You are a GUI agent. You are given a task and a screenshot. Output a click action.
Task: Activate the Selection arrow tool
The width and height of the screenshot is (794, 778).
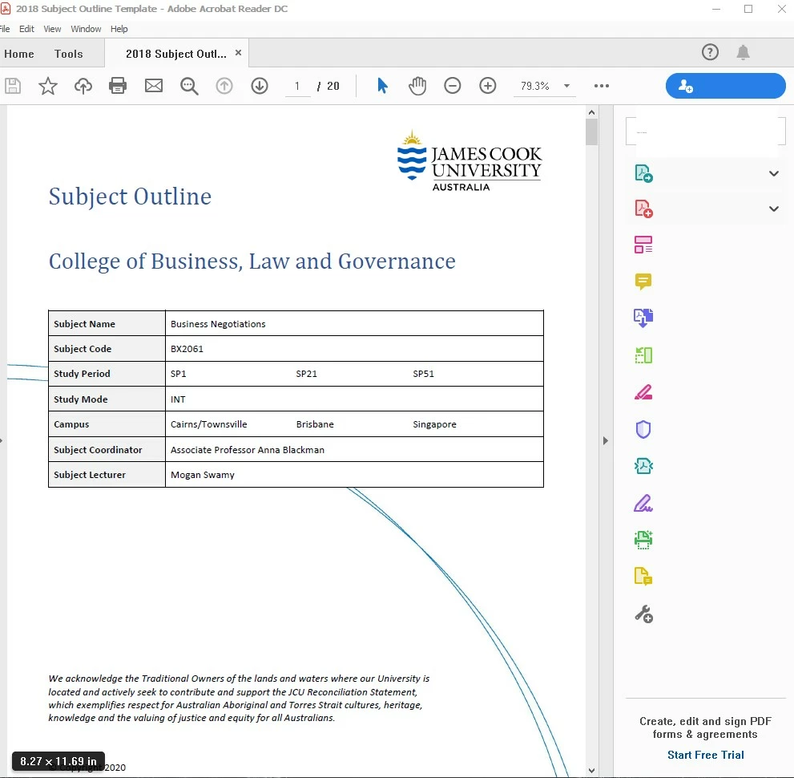tap(382, 86)
